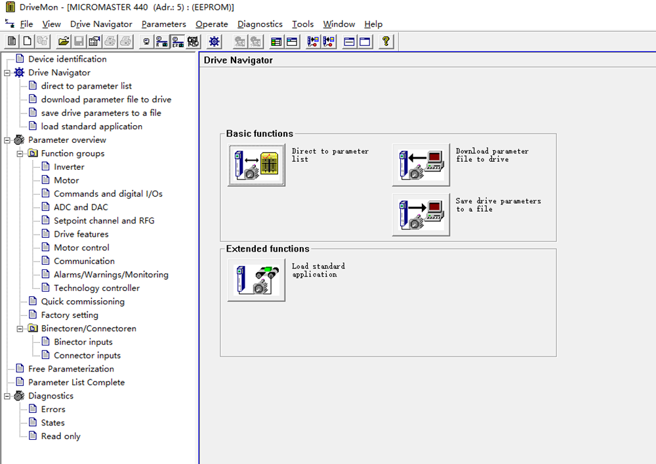Click the yellow question mark help icon
Screen dimensions: 656x464
[x=386, y=41]
